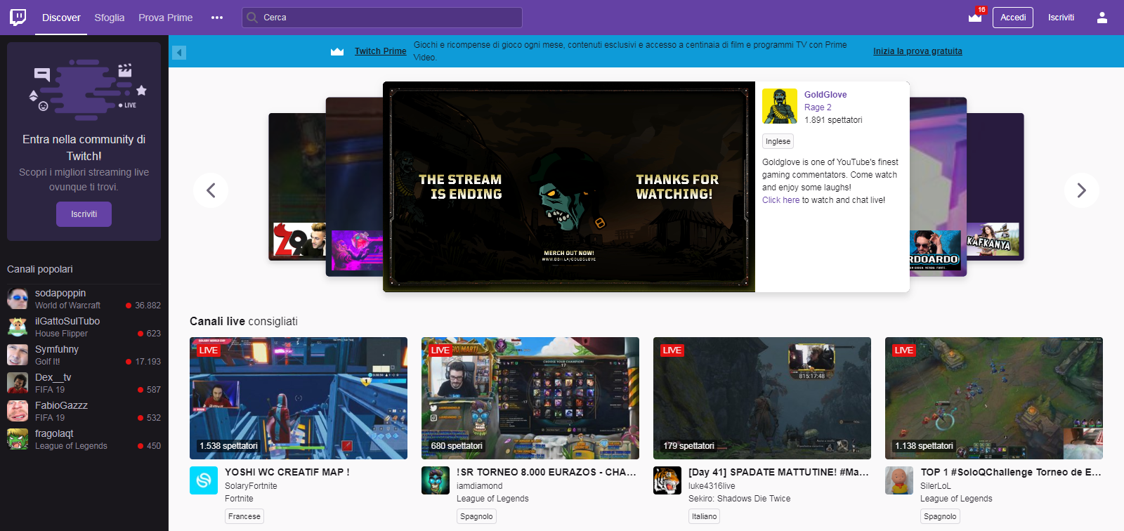
Task: Open luke4316live tiger avatar
Action: 667,480
